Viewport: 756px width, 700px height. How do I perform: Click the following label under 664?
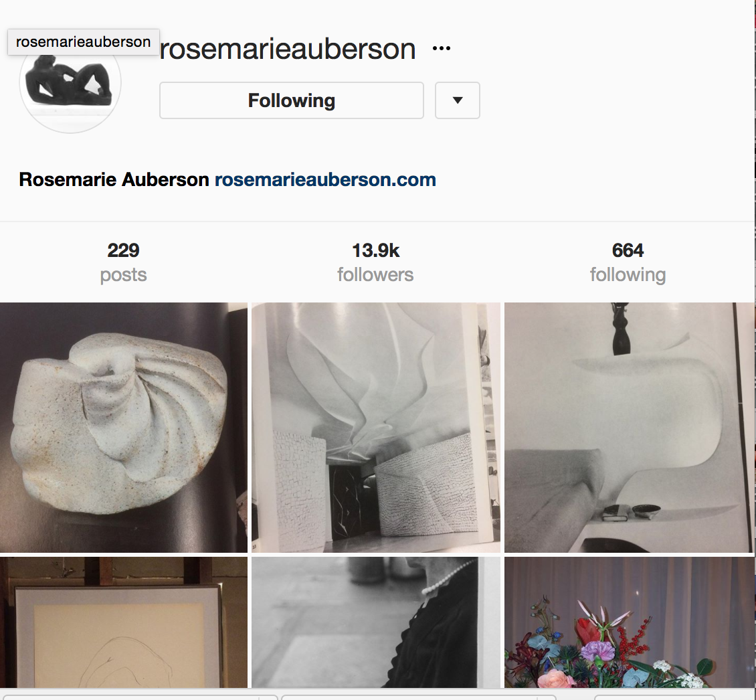(628, 274)
